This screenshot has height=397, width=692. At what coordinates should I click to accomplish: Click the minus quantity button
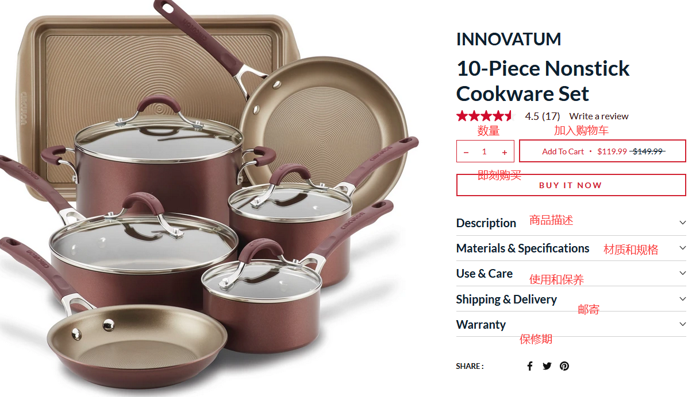click(x=466, y=152)
